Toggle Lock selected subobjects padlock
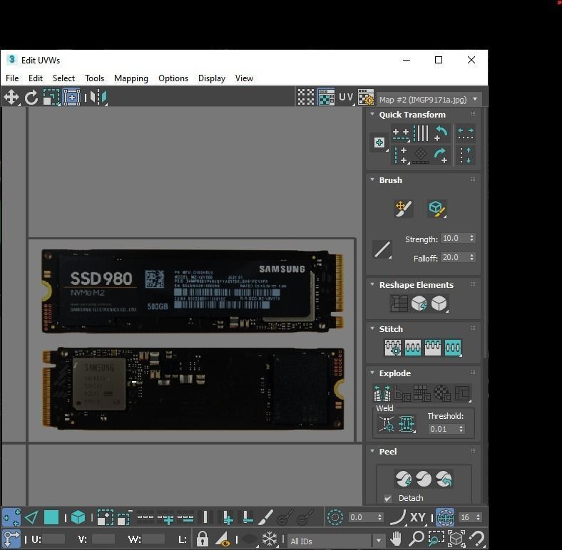This screenshot has height=550, width=562. (202, 538)
